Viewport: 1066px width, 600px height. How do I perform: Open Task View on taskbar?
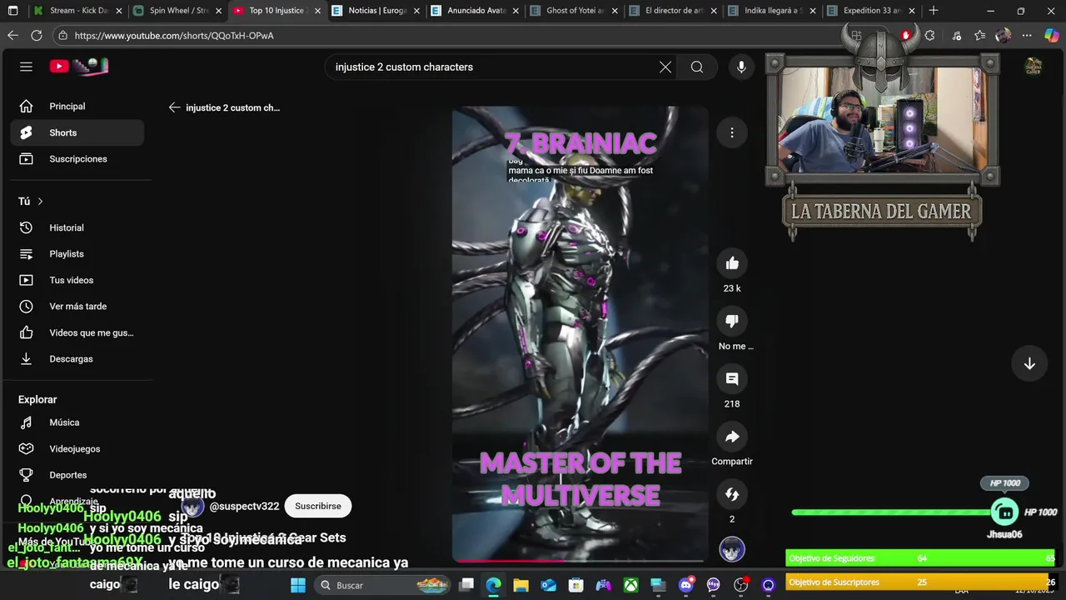point(466,585)
